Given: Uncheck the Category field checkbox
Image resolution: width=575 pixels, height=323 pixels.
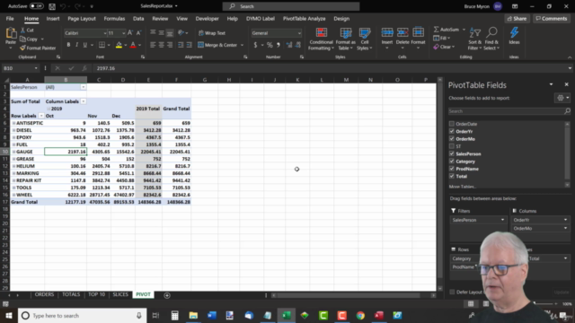Looking at the screenshot, I should pos(452,161).
